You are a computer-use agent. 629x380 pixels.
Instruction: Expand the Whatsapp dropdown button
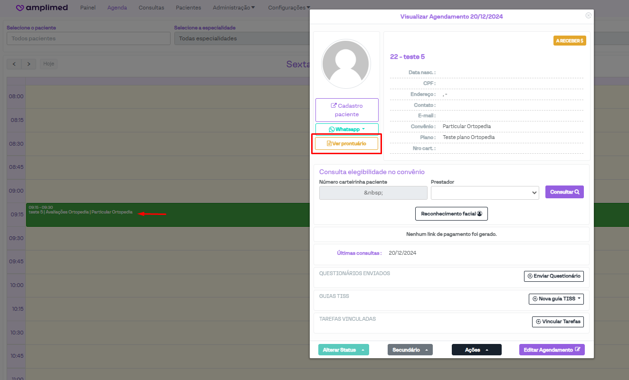[347, 129]
